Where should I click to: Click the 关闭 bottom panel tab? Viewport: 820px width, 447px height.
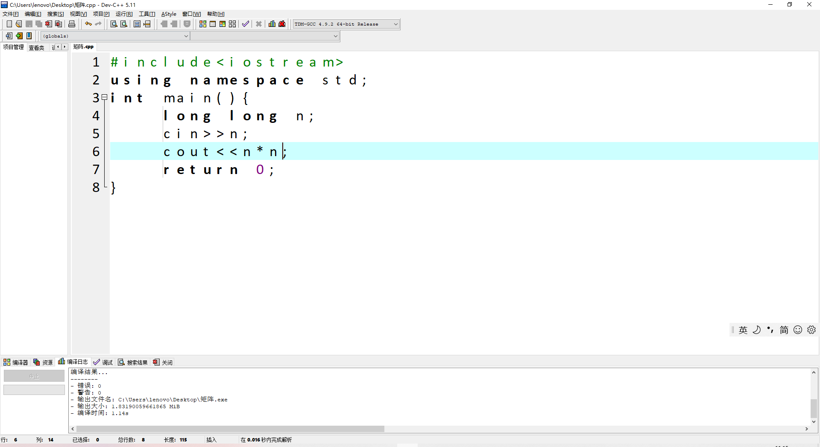click(163, 362)
